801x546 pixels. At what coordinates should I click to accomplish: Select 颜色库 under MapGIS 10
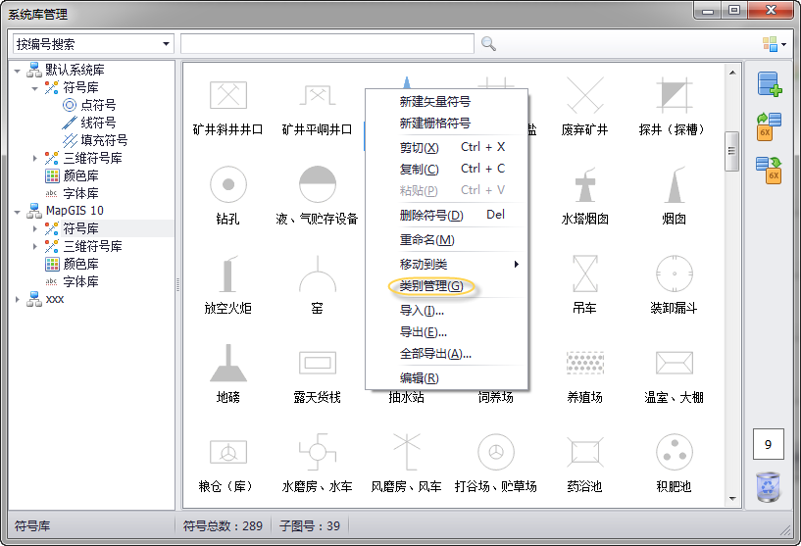pos(80,264)
